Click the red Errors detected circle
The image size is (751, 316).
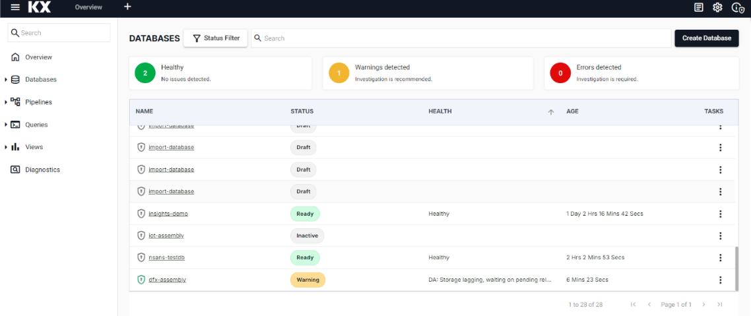[560, 73]
